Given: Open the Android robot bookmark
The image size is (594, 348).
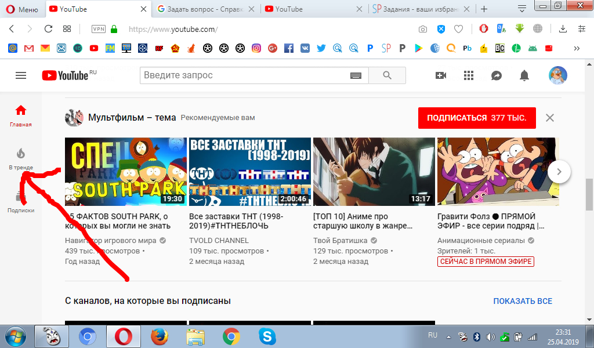Looking at the screenshot, I should click(x=533, y=48).
